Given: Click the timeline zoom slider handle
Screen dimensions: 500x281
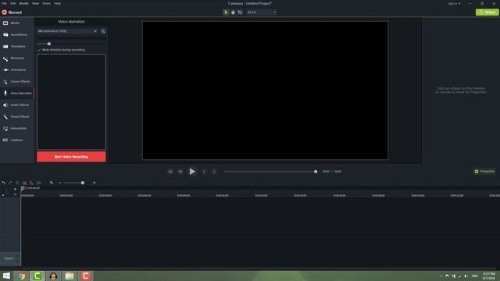Looking at the screenshot, I should tap(83, 183).
